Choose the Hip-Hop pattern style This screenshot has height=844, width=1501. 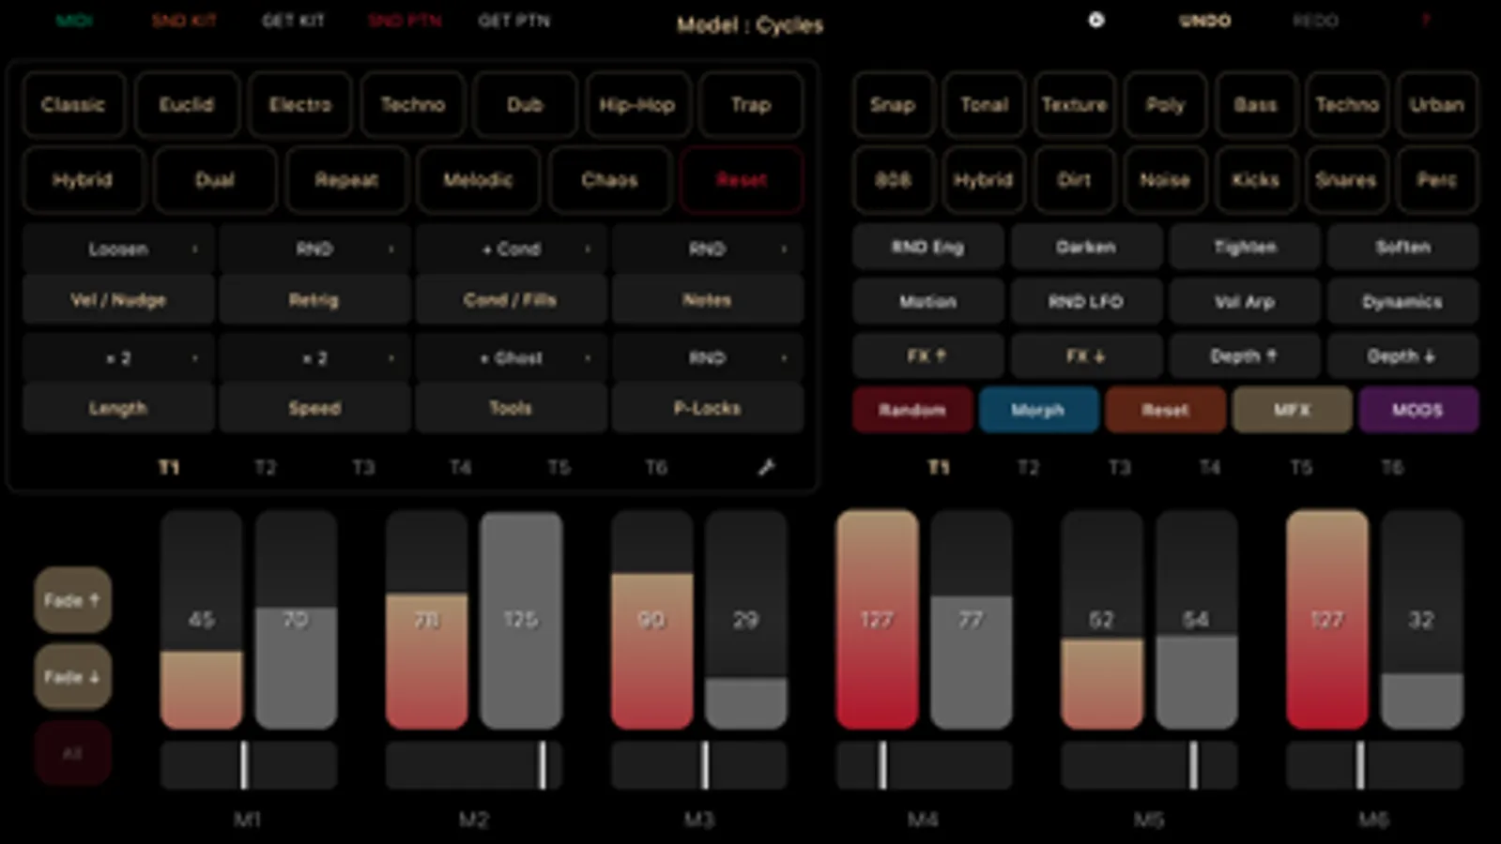636,105
